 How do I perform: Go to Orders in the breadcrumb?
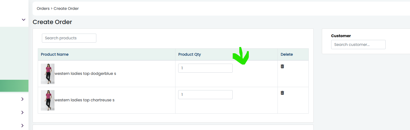coord(43,8)
